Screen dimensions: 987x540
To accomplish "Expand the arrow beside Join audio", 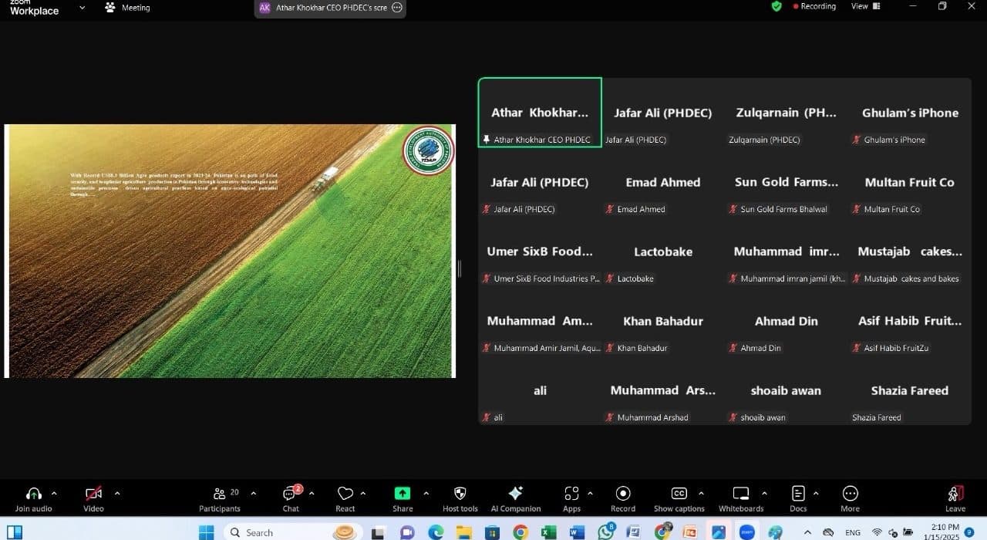I will (54, 493).
